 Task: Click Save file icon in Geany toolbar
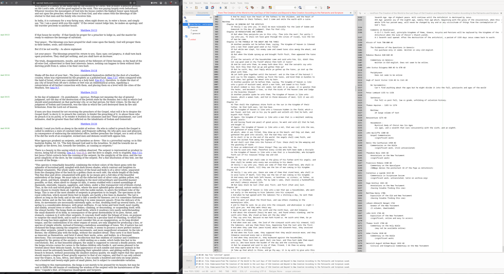point(207,7)
